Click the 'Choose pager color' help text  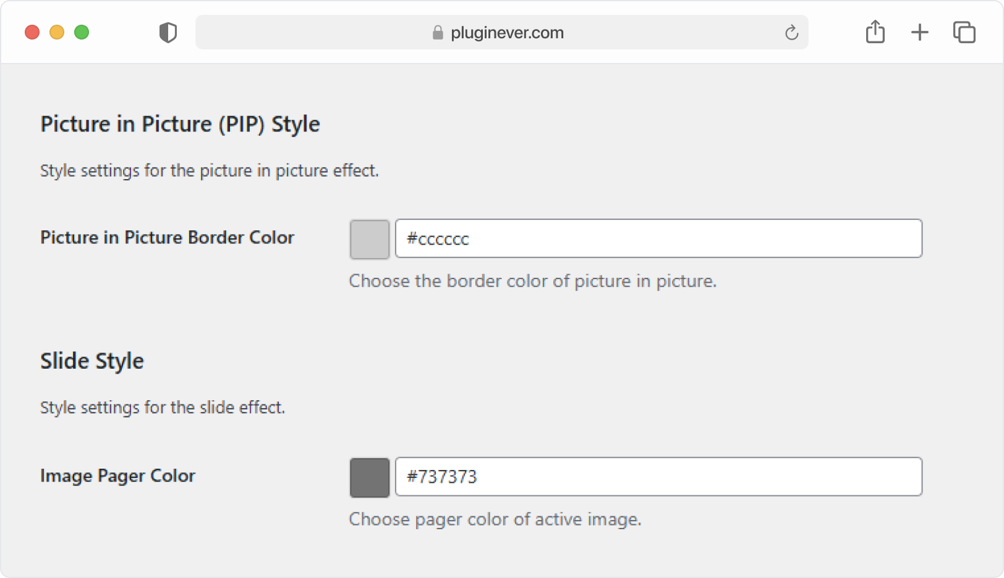[x=495, y=519]
